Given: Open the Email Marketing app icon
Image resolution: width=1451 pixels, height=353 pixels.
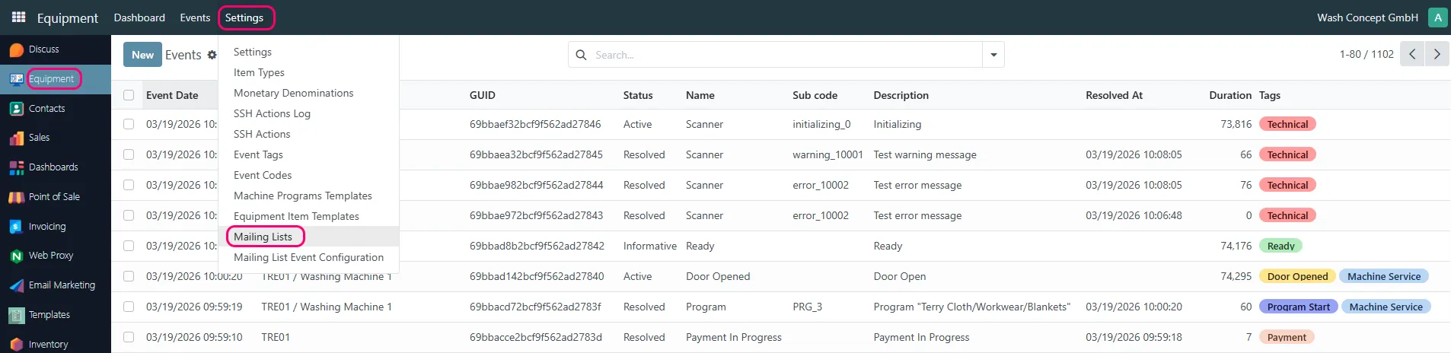Looking at the screenshot, I should [x=16, y=285].
